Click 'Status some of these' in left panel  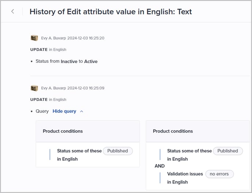click(79, 151)
